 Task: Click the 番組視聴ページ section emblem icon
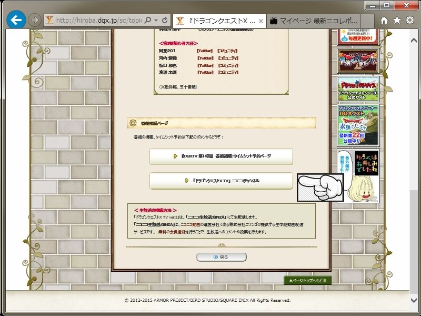click(133, 123)
